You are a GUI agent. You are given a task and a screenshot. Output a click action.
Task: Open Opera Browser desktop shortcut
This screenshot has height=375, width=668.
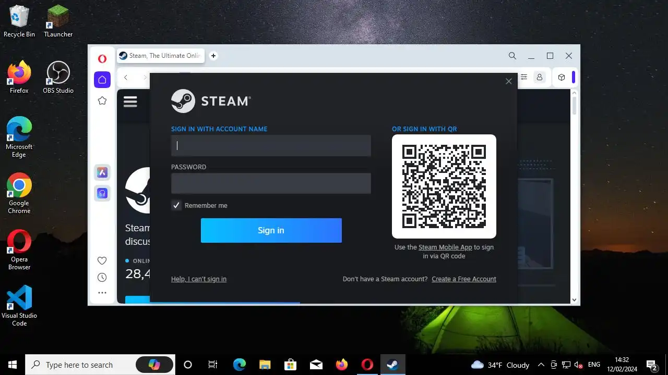pyautogui.click(x=19, y=250)
